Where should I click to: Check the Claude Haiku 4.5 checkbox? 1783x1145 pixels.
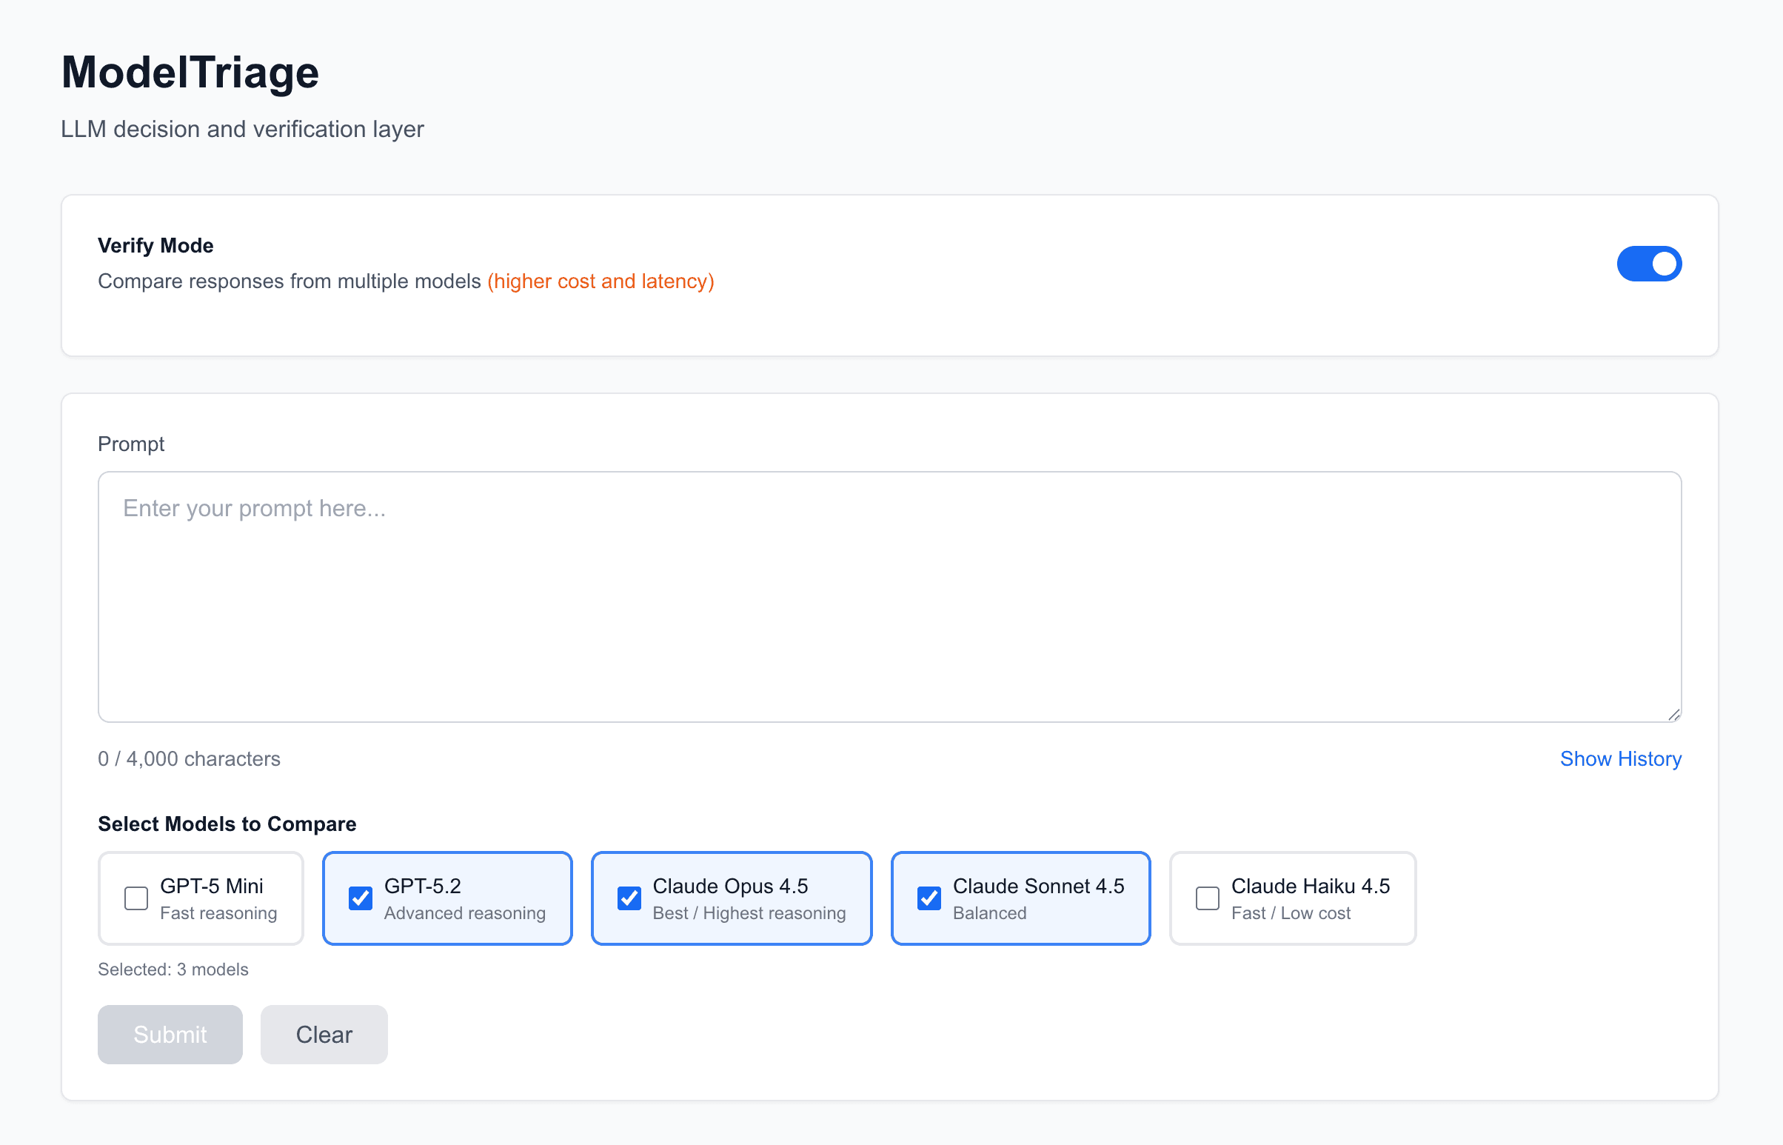(x=1207, y=898)
